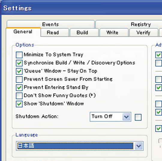Switch to the Events tab
The image size is (162, 161).
pos(51,24)
